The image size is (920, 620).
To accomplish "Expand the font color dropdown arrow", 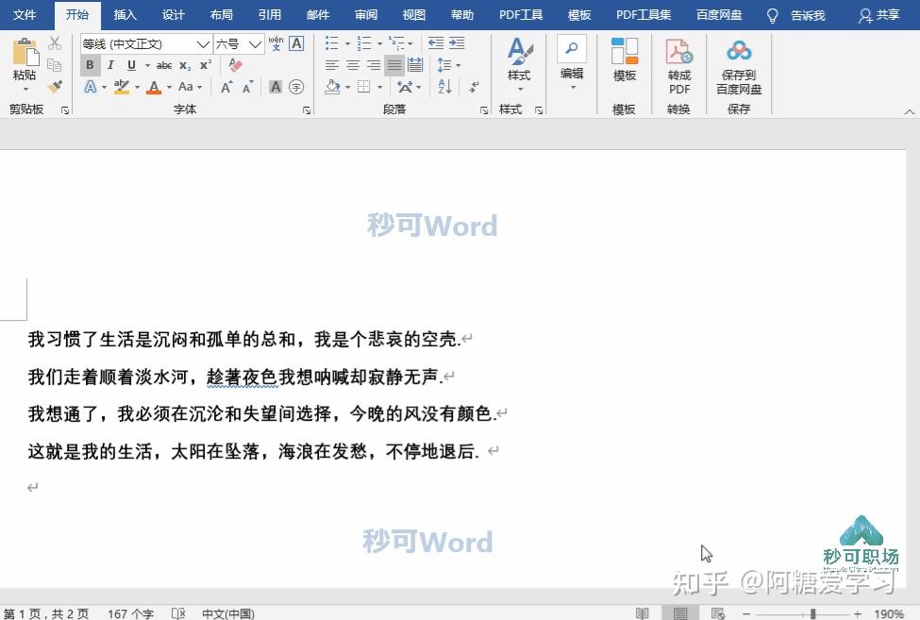I will point(169,88).
